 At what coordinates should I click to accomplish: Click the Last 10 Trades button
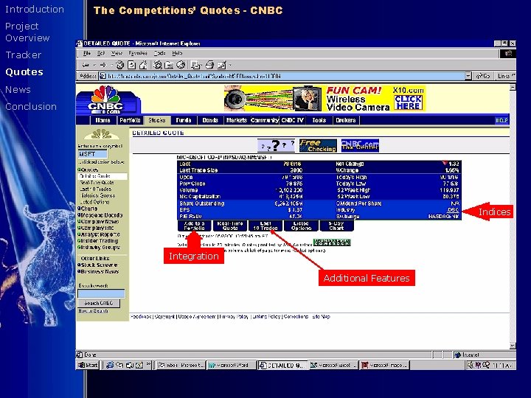[265, 226]
